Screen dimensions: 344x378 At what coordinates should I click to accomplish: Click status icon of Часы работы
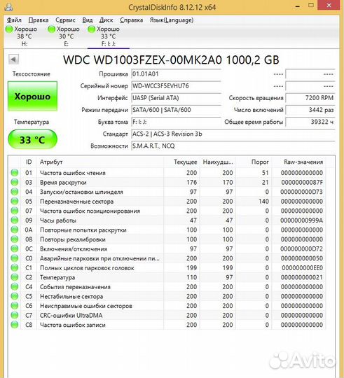point(15,220)
